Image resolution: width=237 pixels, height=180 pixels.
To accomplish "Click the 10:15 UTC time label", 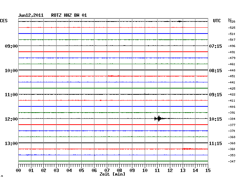I will 215,119.
